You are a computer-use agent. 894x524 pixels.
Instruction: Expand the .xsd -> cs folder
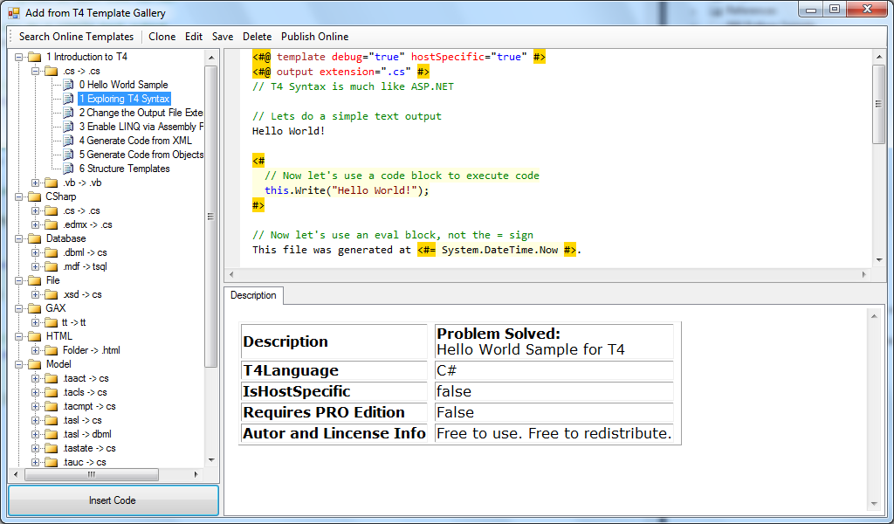pos(35,294)
